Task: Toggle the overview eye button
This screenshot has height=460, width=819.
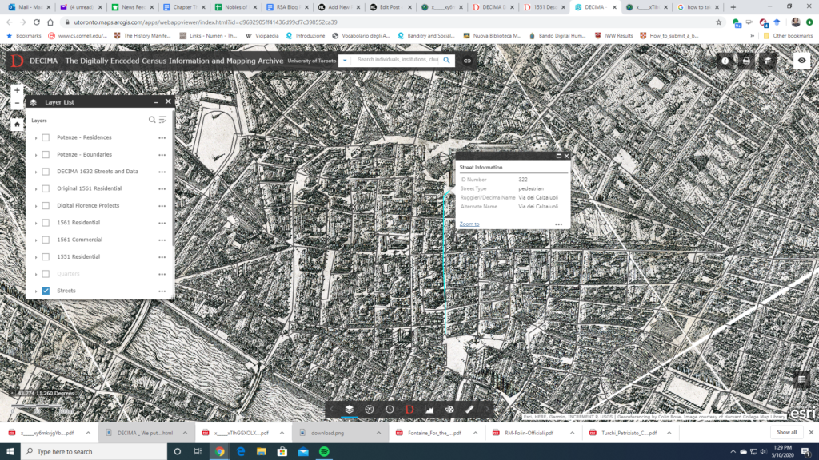Action: 801,61
